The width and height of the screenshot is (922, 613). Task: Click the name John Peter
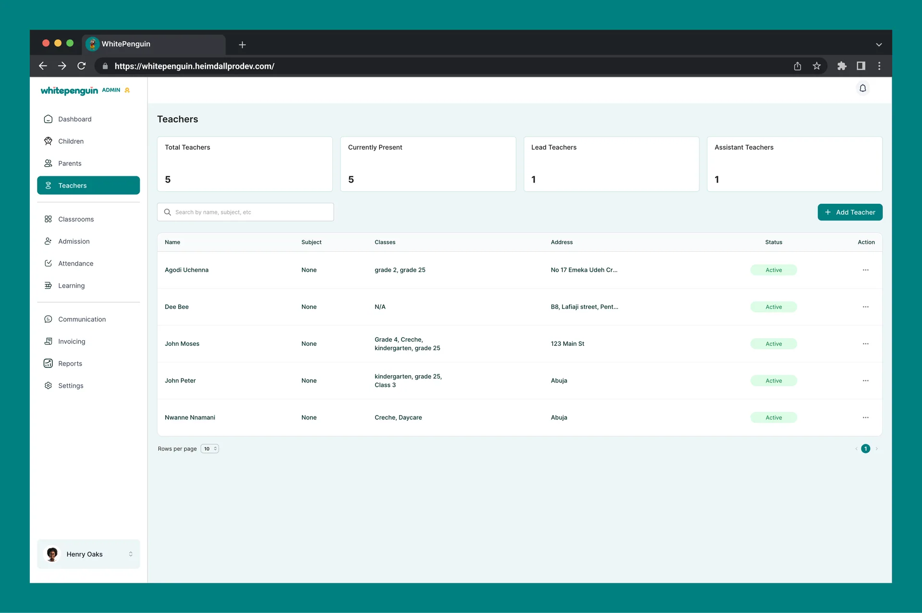point(180,380)
